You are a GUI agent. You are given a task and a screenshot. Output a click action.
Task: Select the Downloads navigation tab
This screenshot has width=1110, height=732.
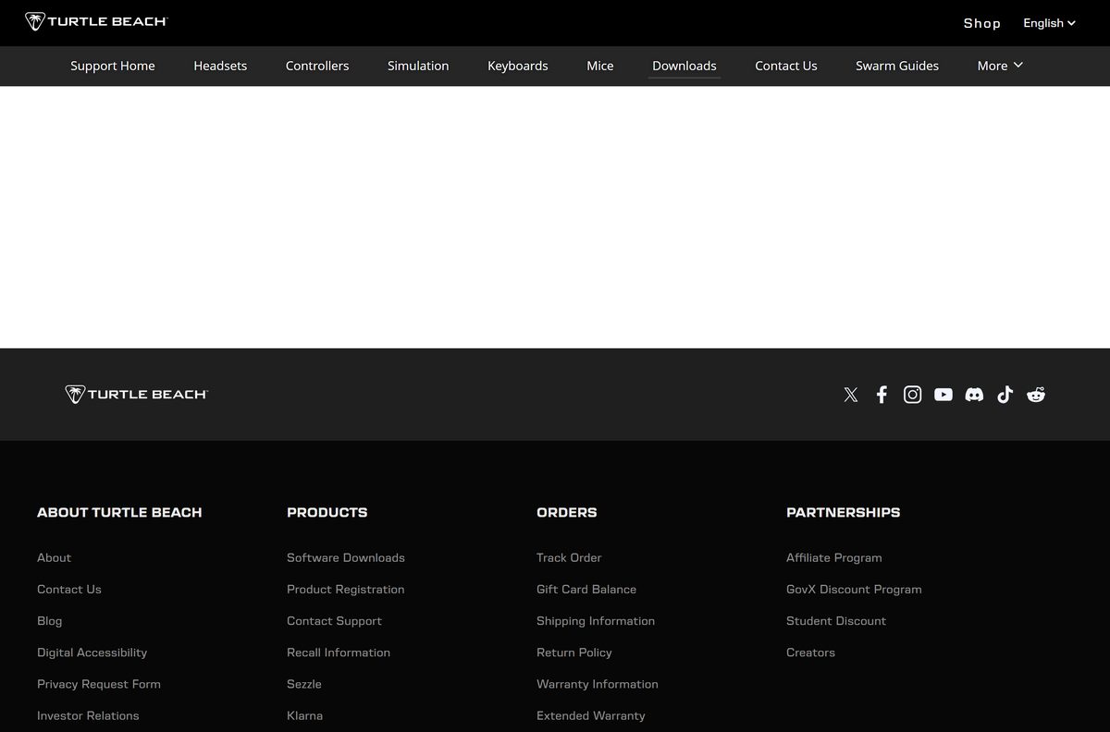684,66
